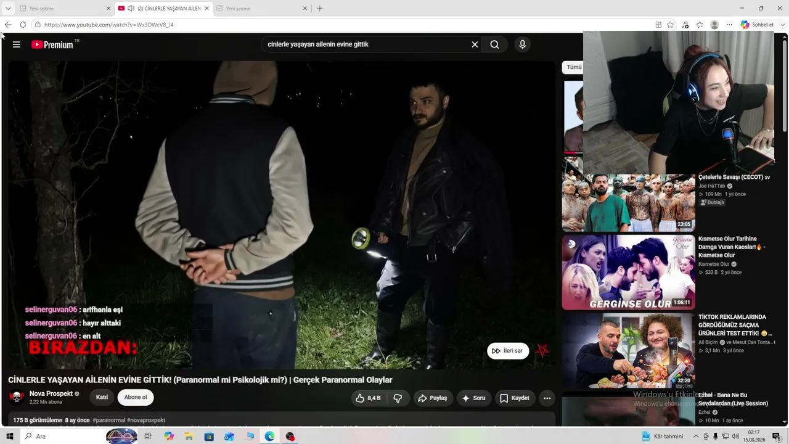Open File Explorer from the taskbar
The width and height of the screenshot is (789, 444).
(x=189, y=437)
